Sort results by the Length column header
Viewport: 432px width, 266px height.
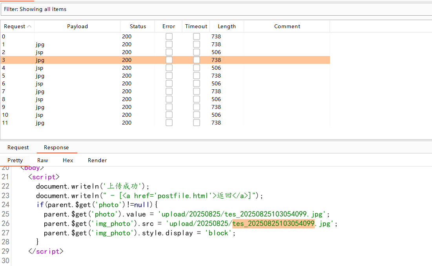point(226,27)
